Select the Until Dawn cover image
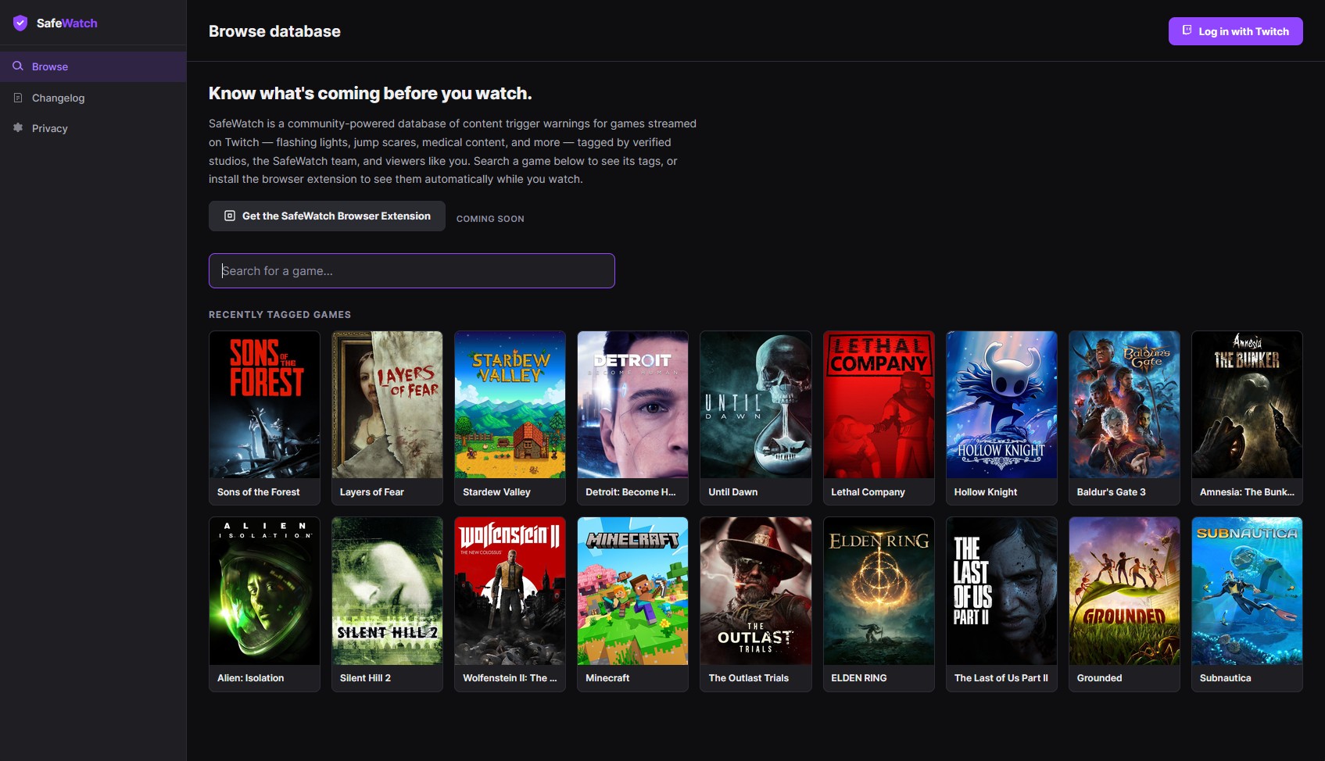The width and height of the screenshot is (1325, 761). pos(756,405)
